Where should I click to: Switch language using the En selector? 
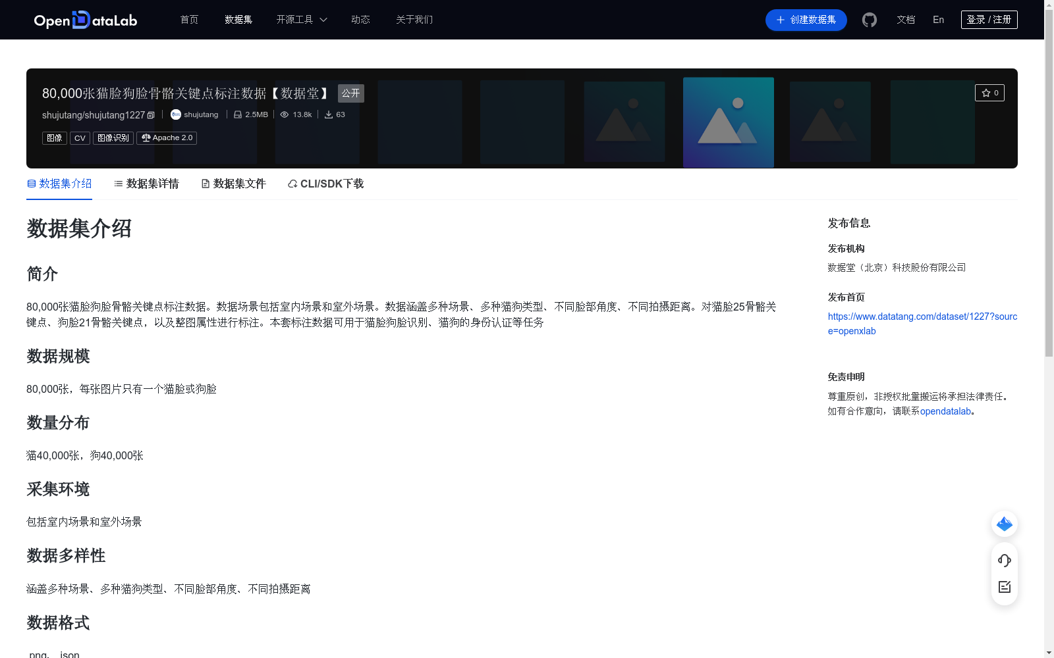tap(937, 20)
